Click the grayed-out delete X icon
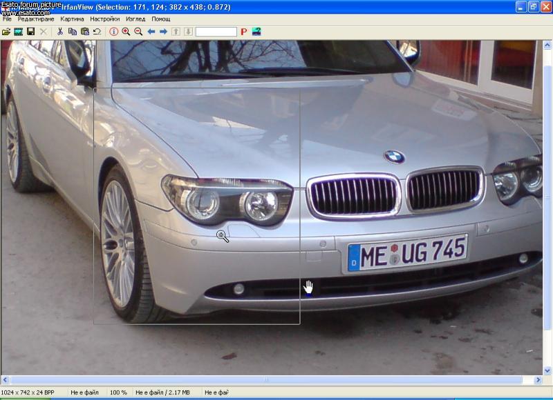 43,32
